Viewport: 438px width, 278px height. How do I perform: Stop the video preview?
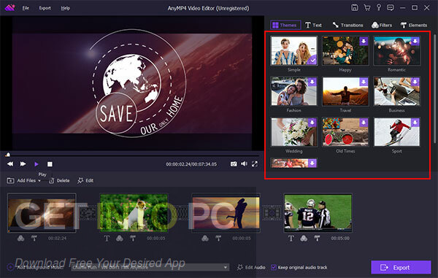50,164
